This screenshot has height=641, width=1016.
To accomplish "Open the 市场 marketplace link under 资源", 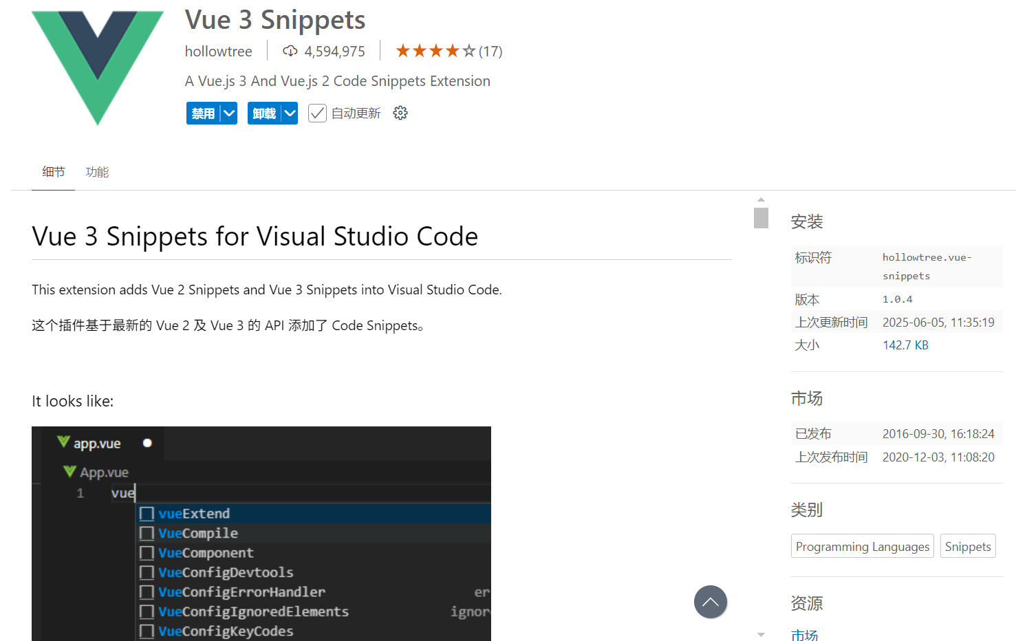I will [x=805, y=635].
